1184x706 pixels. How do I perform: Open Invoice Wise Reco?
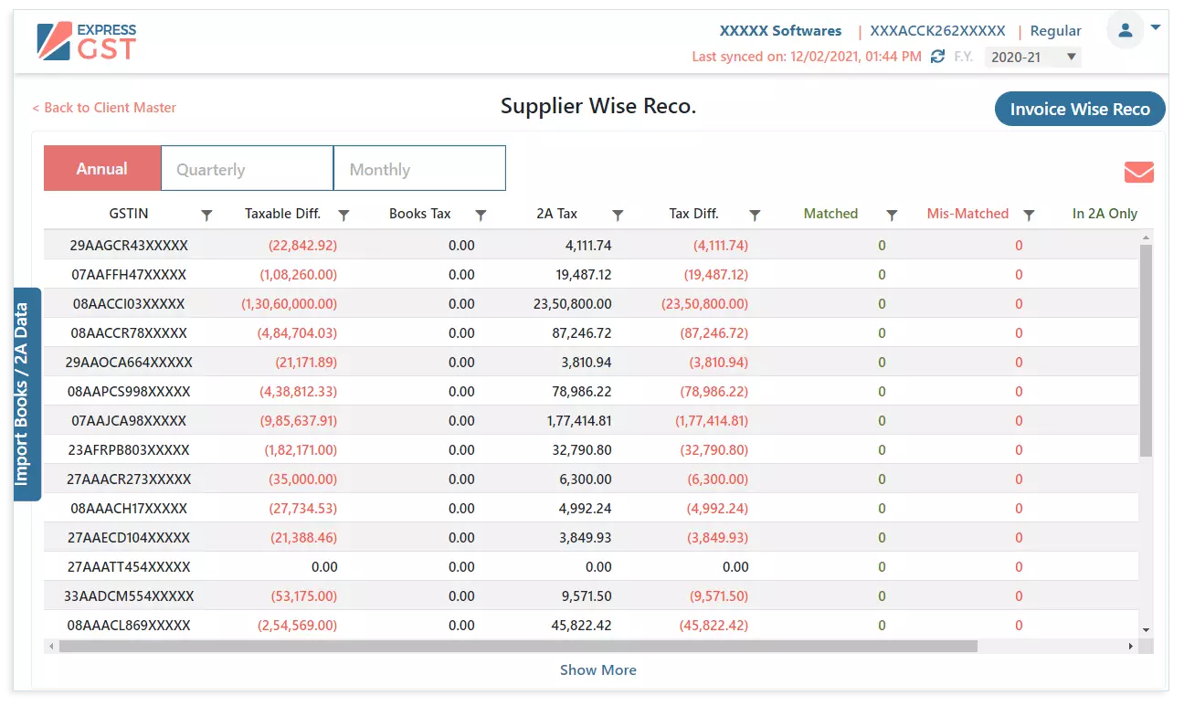[1080, 108]
